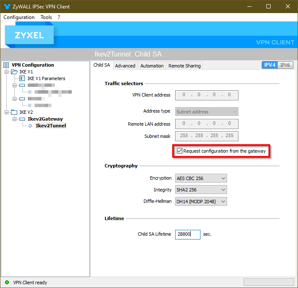Screen dimensions: 298x288
Task: Switch to the Advanced tab
Action: pyautogui.click(x=125, y=66)
